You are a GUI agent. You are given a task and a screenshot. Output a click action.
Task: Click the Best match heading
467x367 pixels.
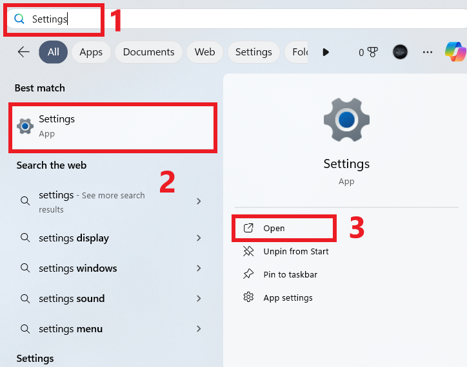point(39,88)
